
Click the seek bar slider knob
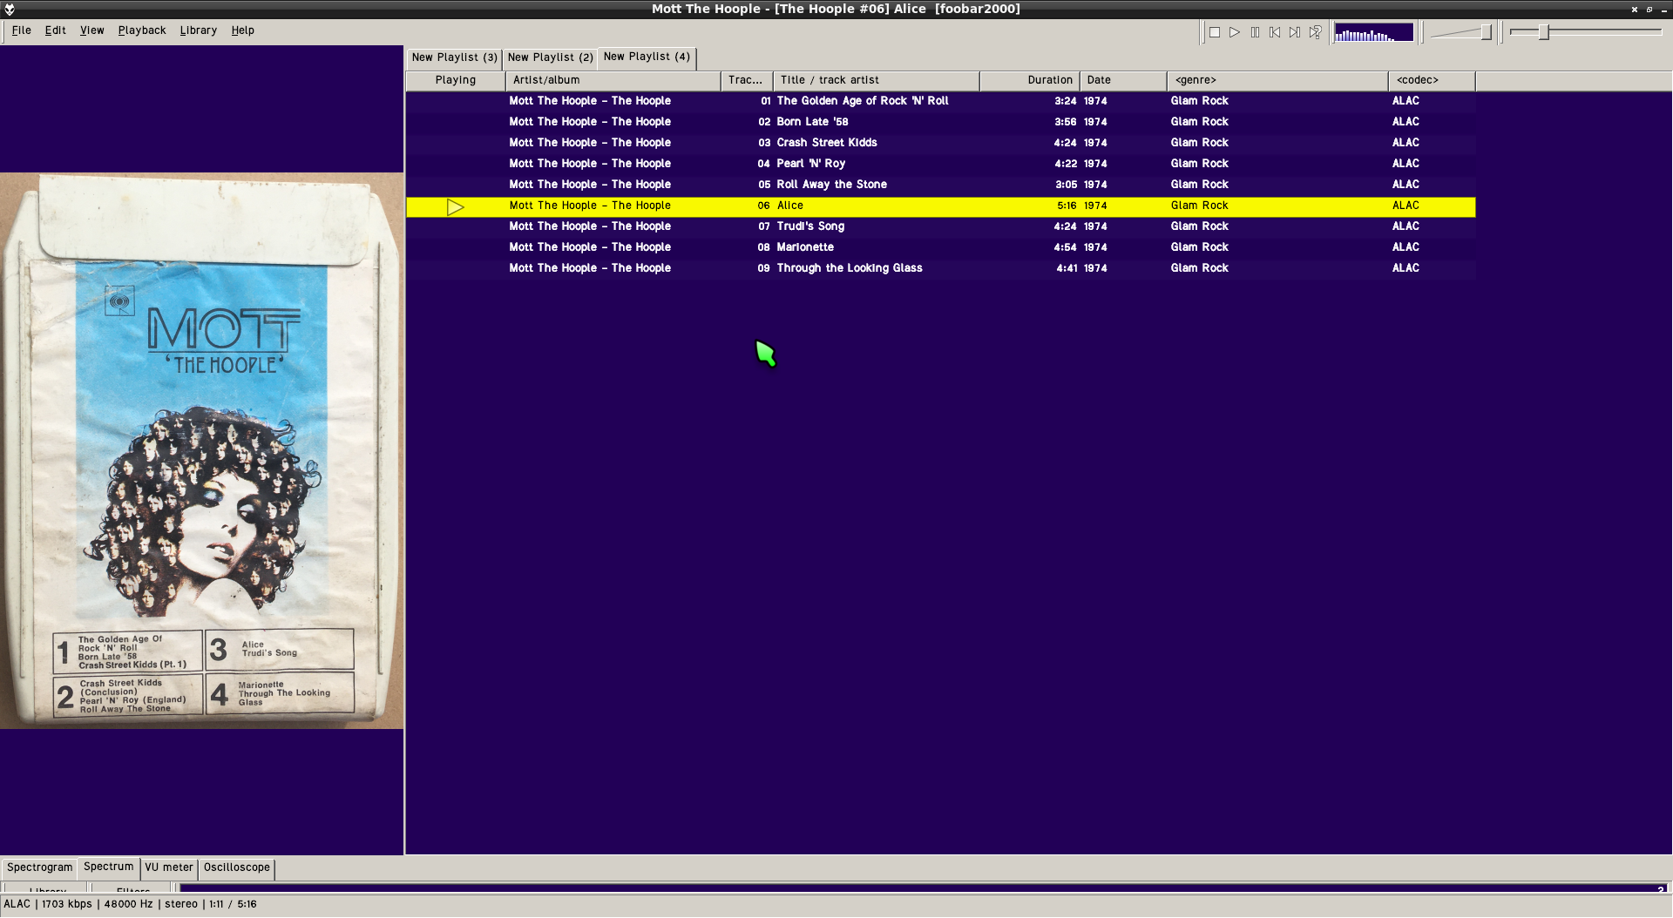point(1543,32)
